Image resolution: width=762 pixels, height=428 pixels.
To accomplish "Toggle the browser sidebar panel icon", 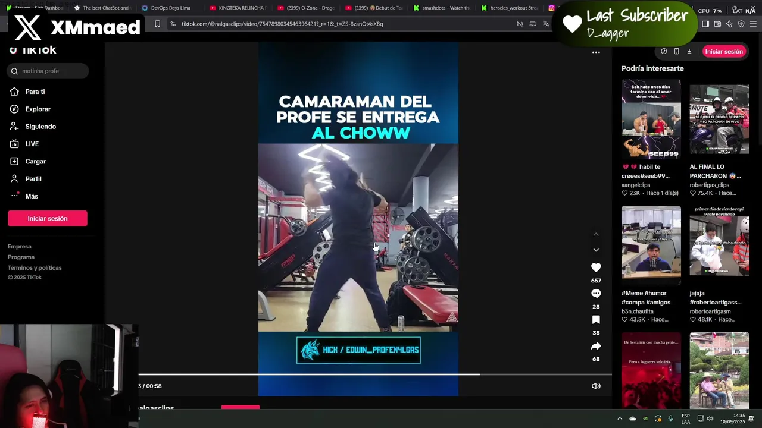I will (x=705, y=24).
